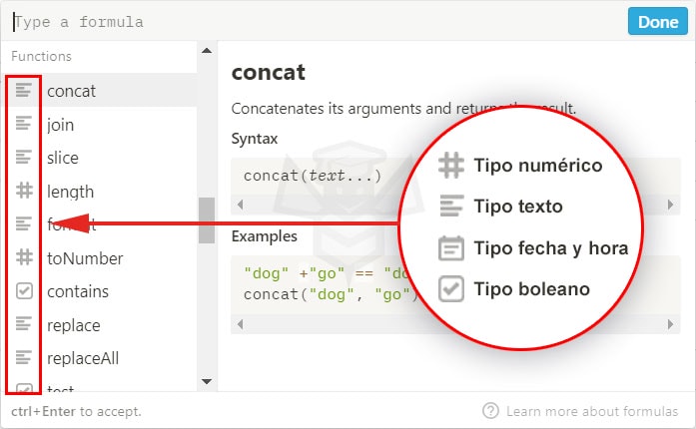
Task: Click the text-type icon beside concat
Action: pos(24,91)
